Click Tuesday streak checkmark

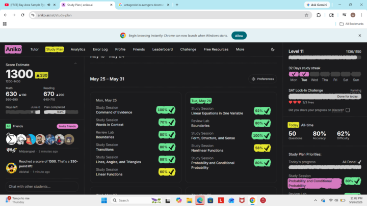(x=304, y=74)
